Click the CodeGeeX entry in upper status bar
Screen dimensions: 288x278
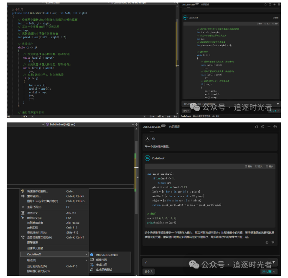coord(186,116)
